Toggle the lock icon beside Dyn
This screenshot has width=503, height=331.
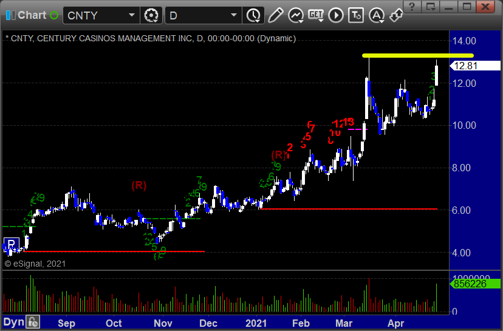[33, 322]
